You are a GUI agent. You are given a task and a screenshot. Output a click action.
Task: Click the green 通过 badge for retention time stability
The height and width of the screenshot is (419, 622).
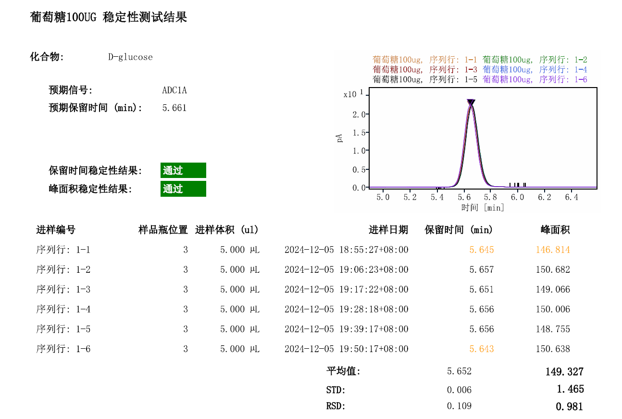coord(183,170)
